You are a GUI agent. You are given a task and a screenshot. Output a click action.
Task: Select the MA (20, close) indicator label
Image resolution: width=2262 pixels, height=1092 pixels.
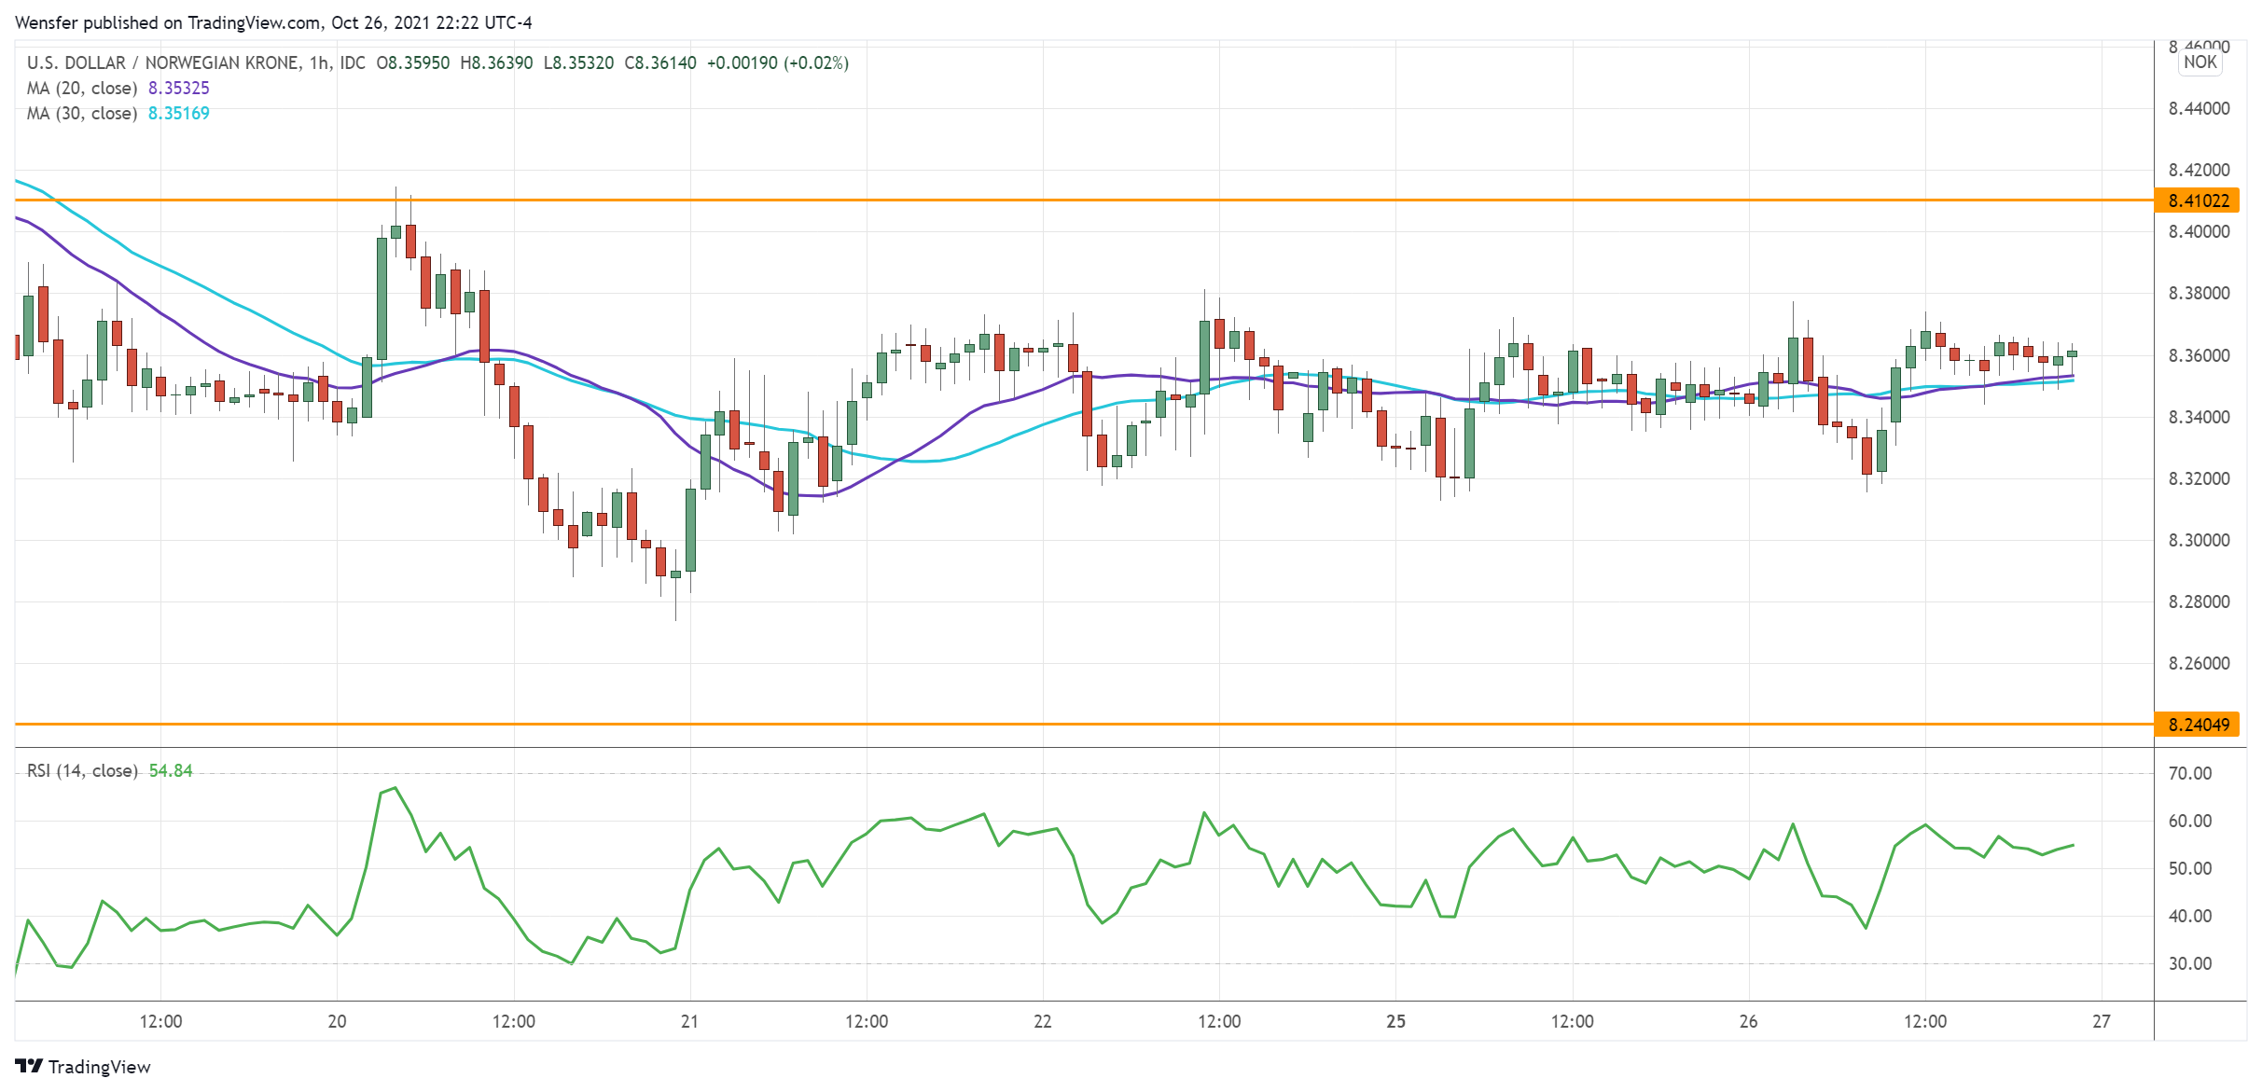pyautogui.click(x=82, y=88)
